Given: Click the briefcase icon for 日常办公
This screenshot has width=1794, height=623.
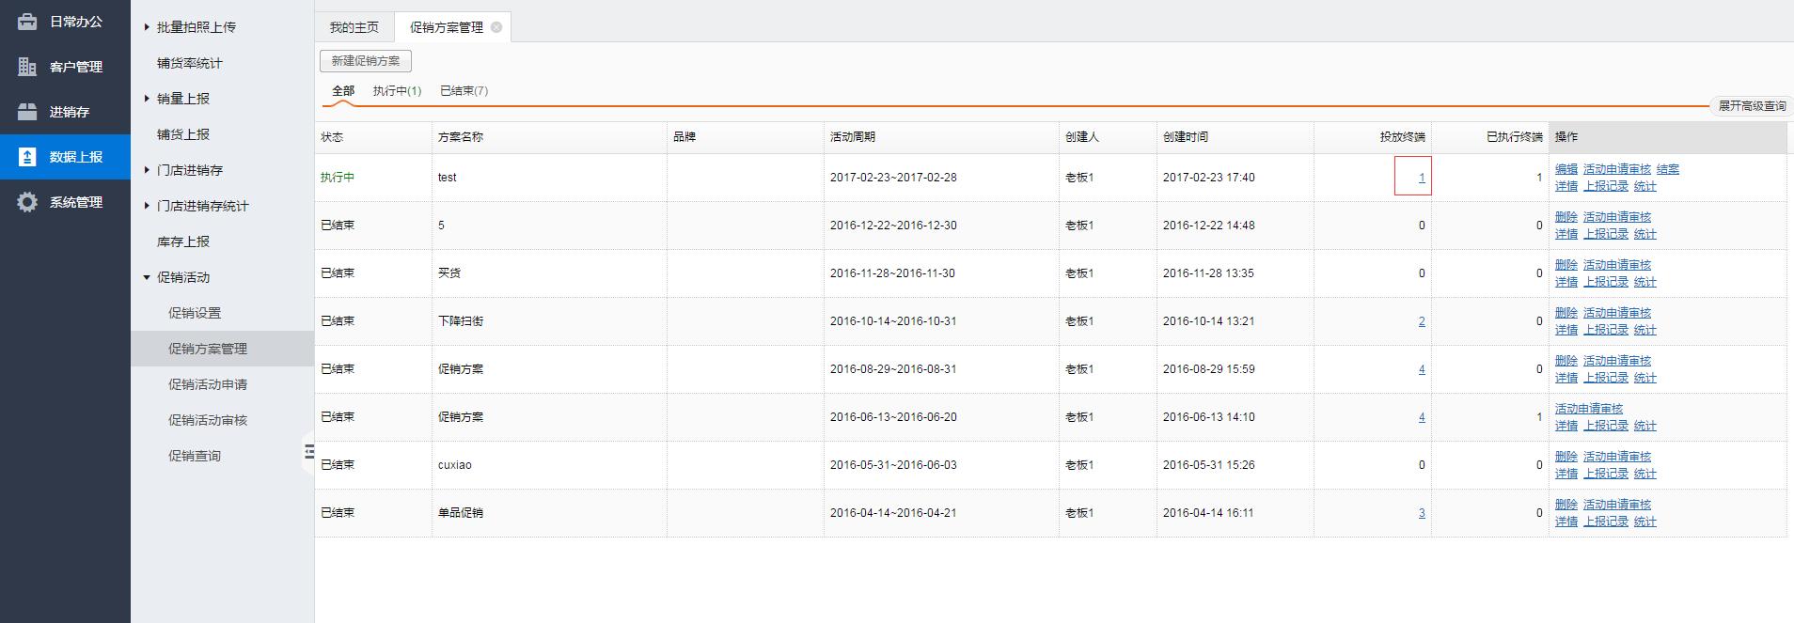Looking at the screenshot, I should coord(27,22).
